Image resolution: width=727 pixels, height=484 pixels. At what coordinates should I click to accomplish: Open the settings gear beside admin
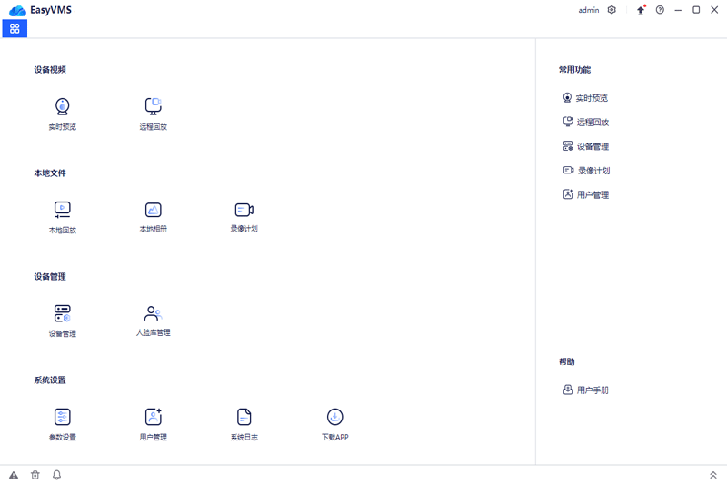click(612, 10)
